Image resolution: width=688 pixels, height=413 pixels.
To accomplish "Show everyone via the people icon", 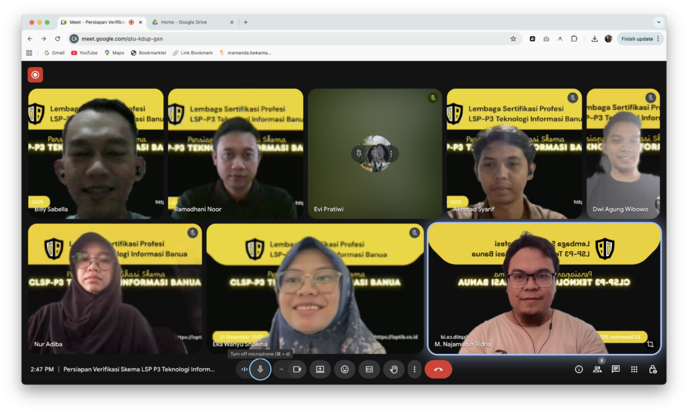I will (597, 369).
